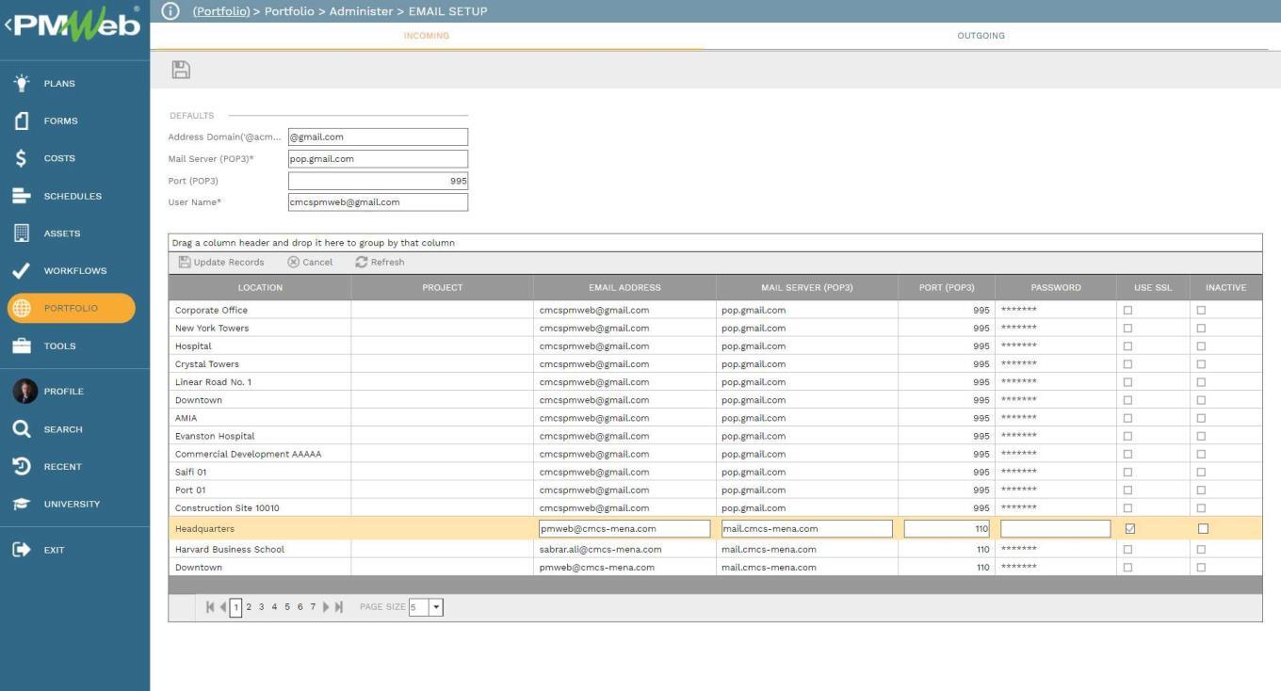The image size is (1281, 691).
Task: Go to first page of grid
Action: 211,607
